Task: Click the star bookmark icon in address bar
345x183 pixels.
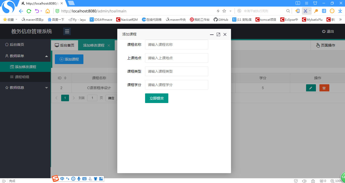Action: pos(224,11)
